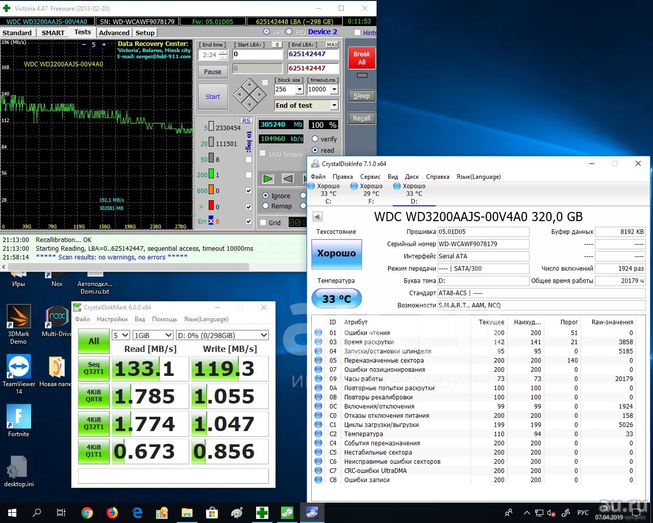
Task: Open test size 1GiB dropdown
Action: pos(153,336)
